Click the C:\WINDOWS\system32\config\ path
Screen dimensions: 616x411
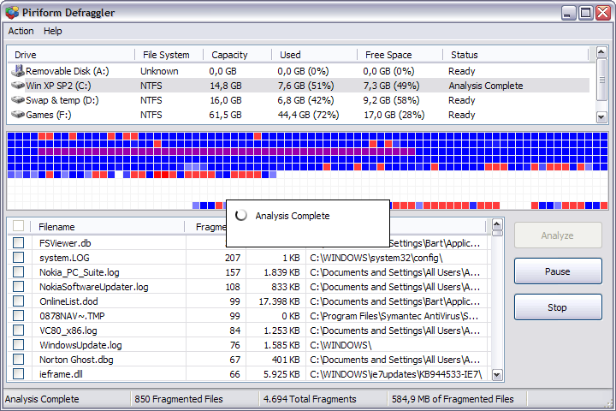click(376, 258)
